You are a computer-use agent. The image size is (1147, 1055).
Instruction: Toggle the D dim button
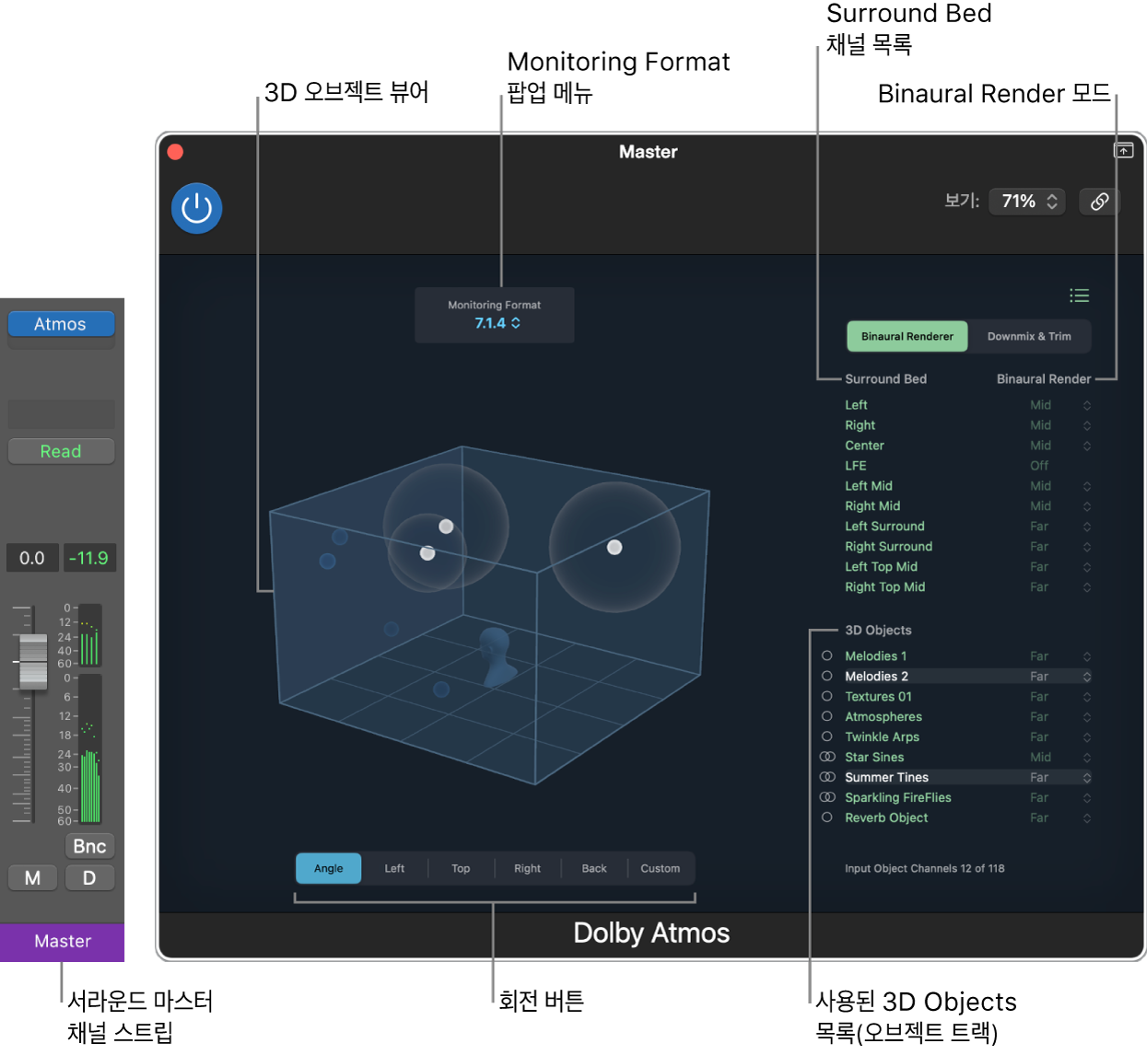pyautogui.click(x=89, y=878)
